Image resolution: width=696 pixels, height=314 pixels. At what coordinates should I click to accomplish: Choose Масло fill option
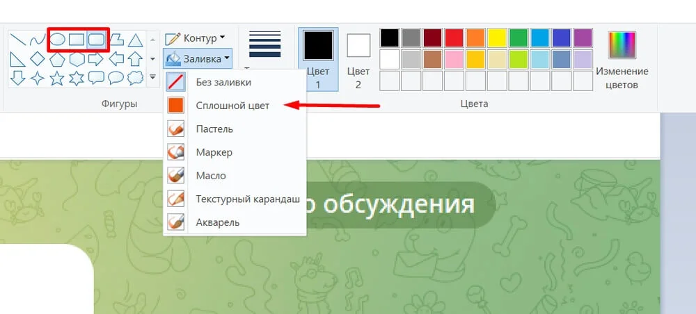[x=235, y=175]
